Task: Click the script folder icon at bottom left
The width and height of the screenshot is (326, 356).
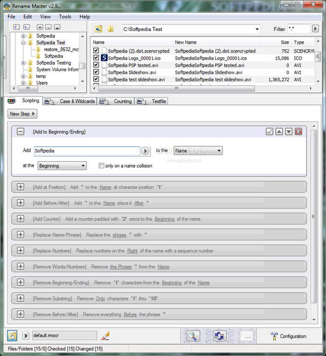Action: point(12,335)
